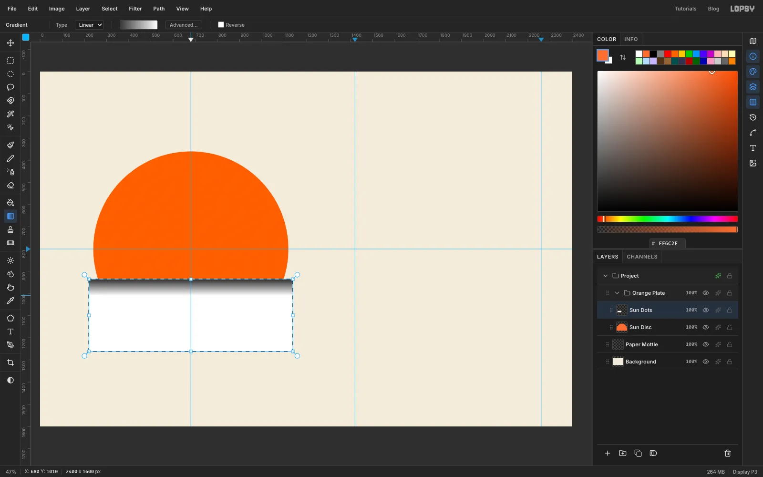This screenshot has height=477, width=763.
Task: Select the Lasso tool
Action: tap(10, 87)
